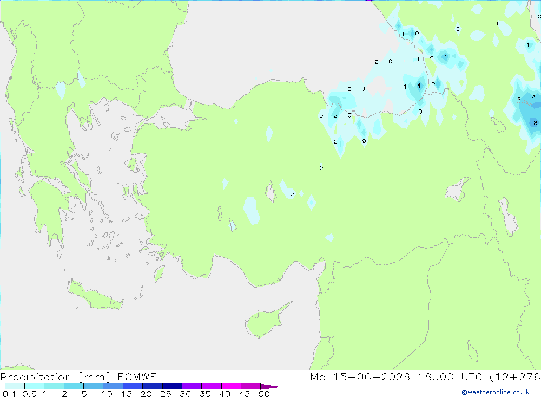541x397 pixels.
Task: Pick the 20 mm dark blue legend swatch
Action: (153, 386)
